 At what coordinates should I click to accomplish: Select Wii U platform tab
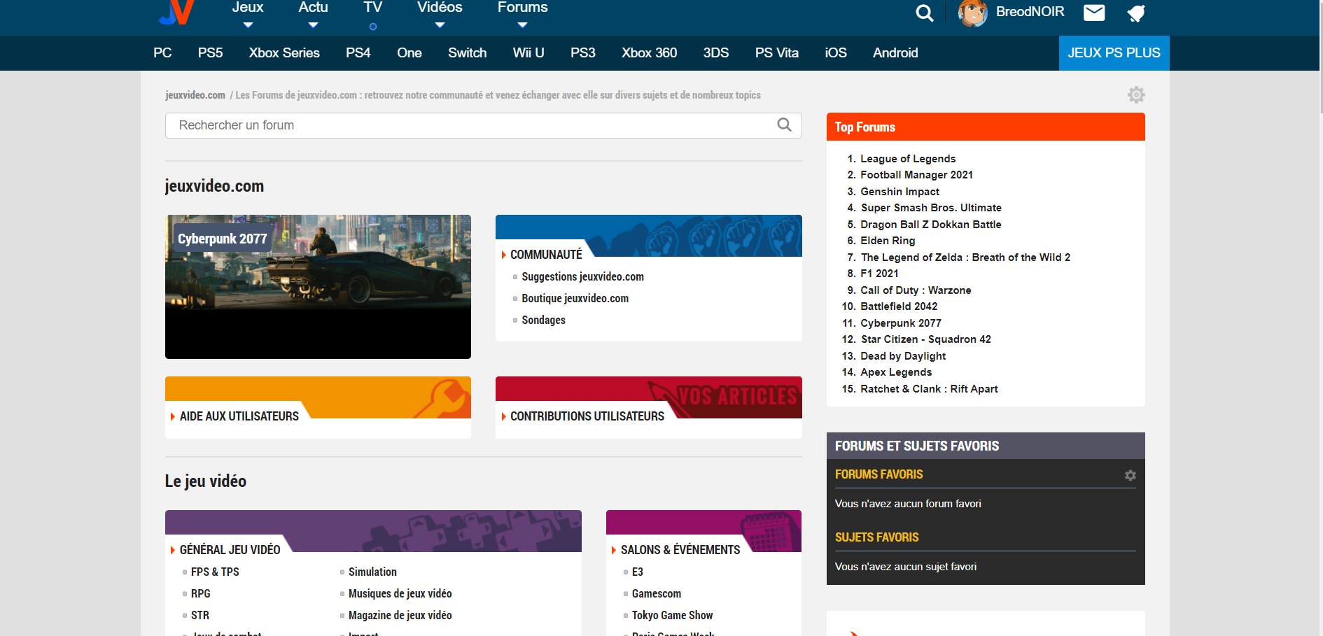528,53
